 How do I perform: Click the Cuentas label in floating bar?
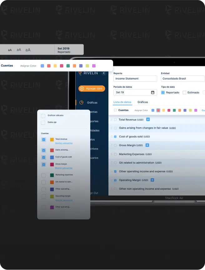(7, 66)
